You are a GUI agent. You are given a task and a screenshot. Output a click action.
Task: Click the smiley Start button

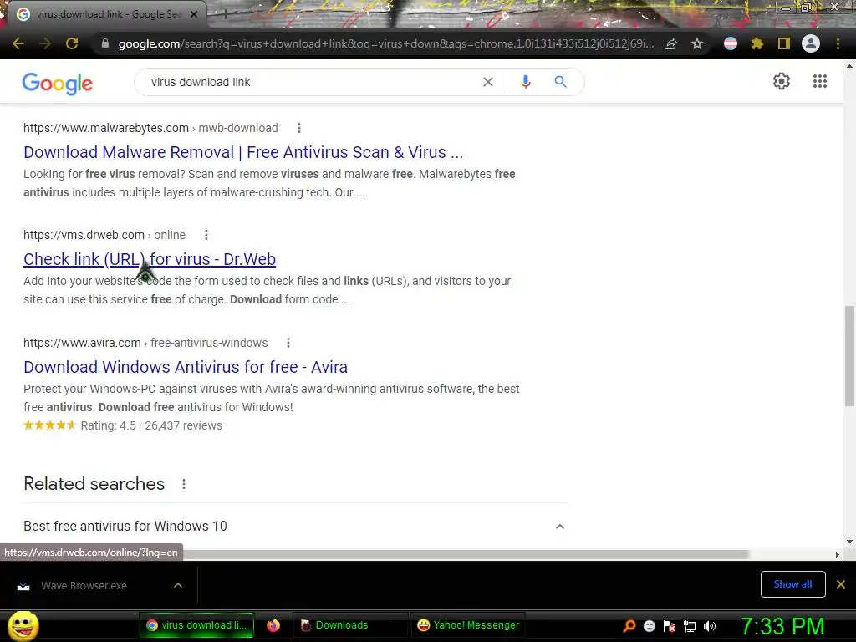(x=23, y=625)
